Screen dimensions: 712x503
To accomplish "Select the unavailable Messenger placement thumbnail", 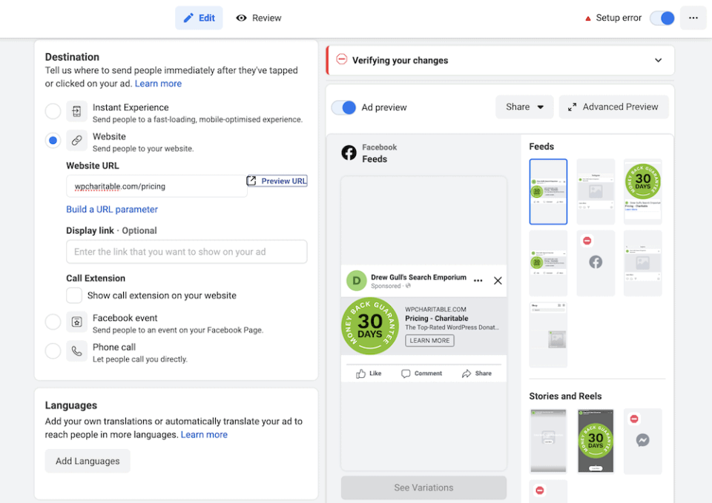I will tap(642, 441).
